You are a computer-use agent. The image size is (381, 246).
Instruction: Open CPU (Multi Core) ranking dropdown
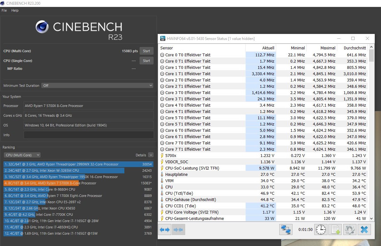[22, 155]
